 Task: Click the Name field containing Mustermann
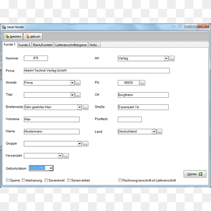click(x=52, y=132)
